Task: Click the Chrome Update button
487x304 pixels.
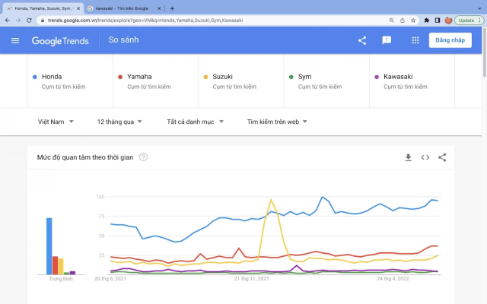Action: pos(469,21)
